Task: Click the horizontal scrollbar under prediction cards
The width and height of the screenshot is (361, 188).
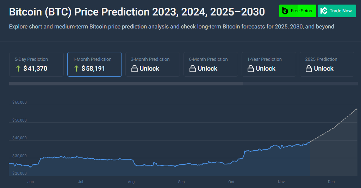Action: pyautogui.click(x=126, y=84)
